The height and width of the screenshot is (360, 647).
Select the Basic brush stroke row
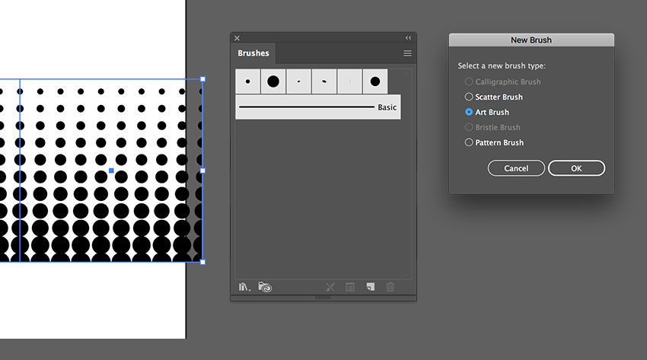(x=317, y=107)
